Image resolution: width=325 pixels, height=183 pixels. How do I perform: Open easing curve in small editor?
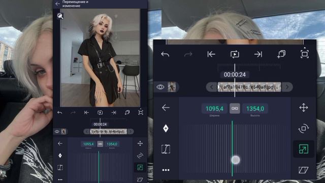pyautogui.click(x=60, y=167)
